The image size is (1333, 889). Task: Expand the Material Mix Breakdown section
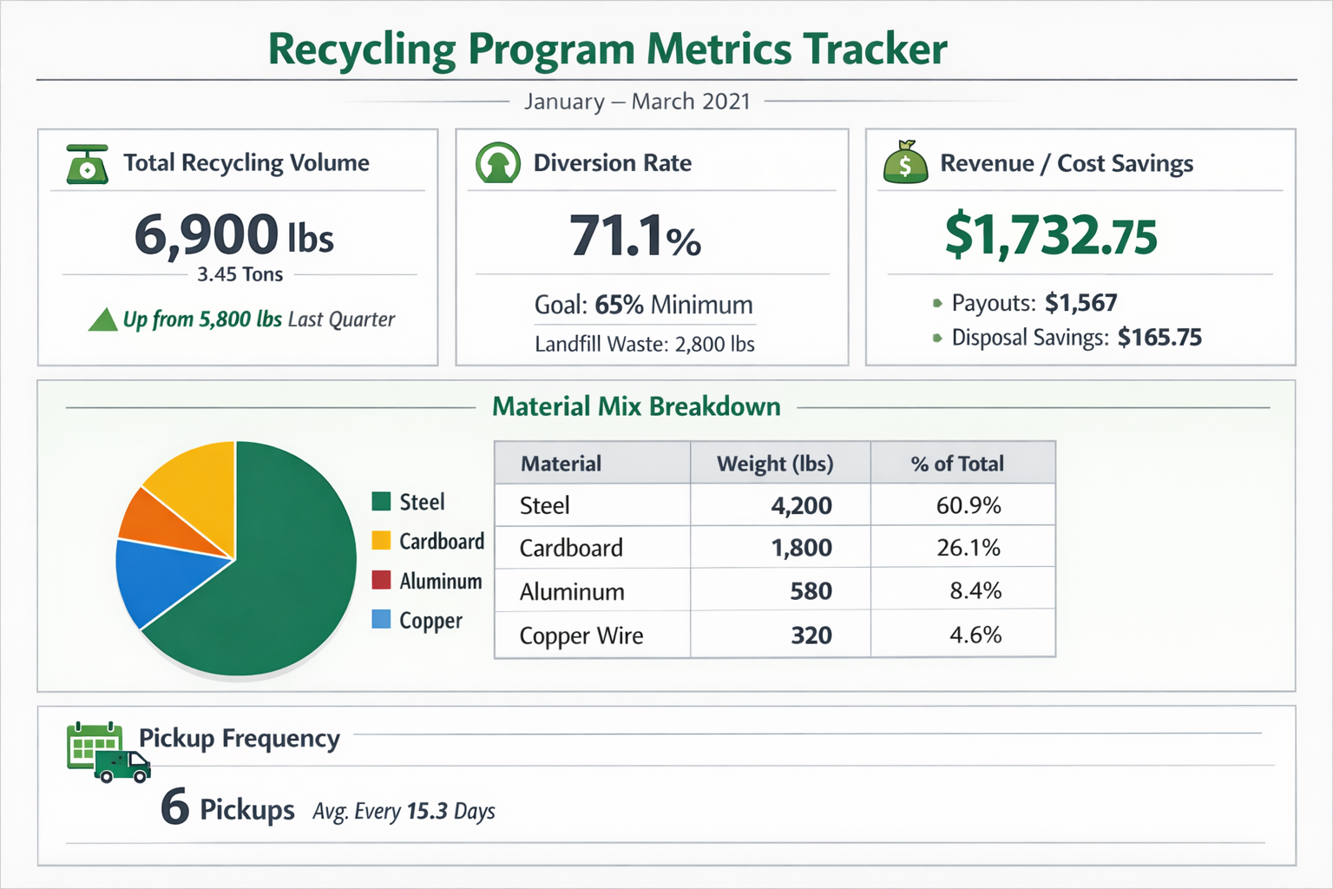pos(636,406)
